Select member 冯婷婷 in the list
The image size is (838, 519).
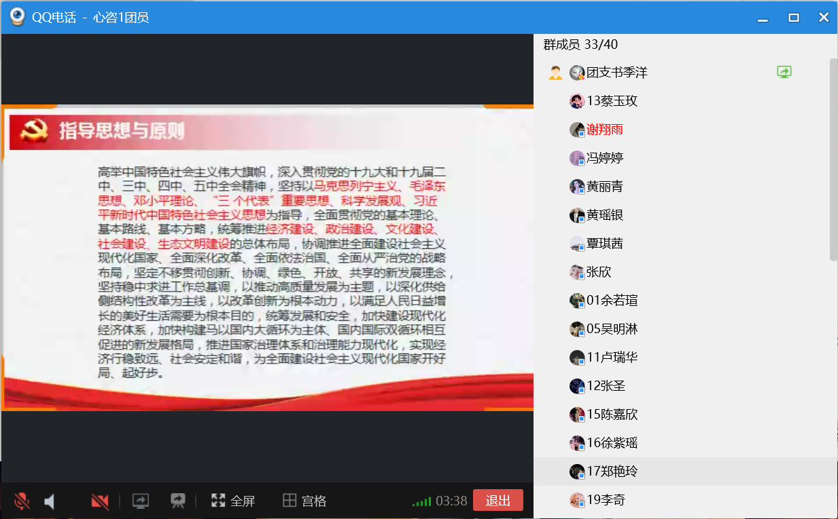pos(605,158)
